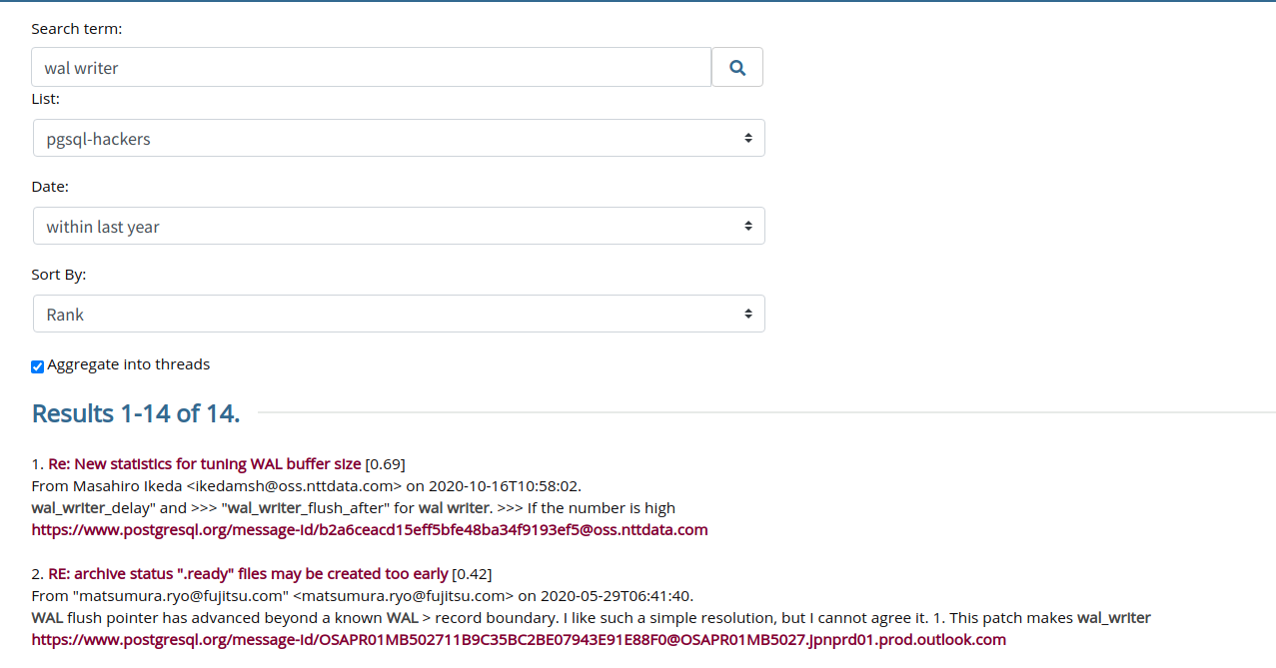The height and width of the screenshot is (668, 1276).
Task: Follow the prod.outlook.com message-id URL
Action: 518,640
